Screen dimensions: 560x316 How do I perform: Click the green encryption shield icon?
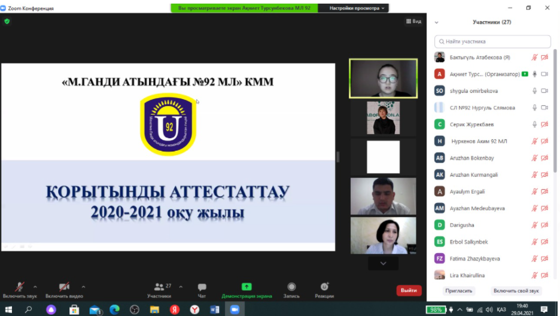[x=7, y=21]
